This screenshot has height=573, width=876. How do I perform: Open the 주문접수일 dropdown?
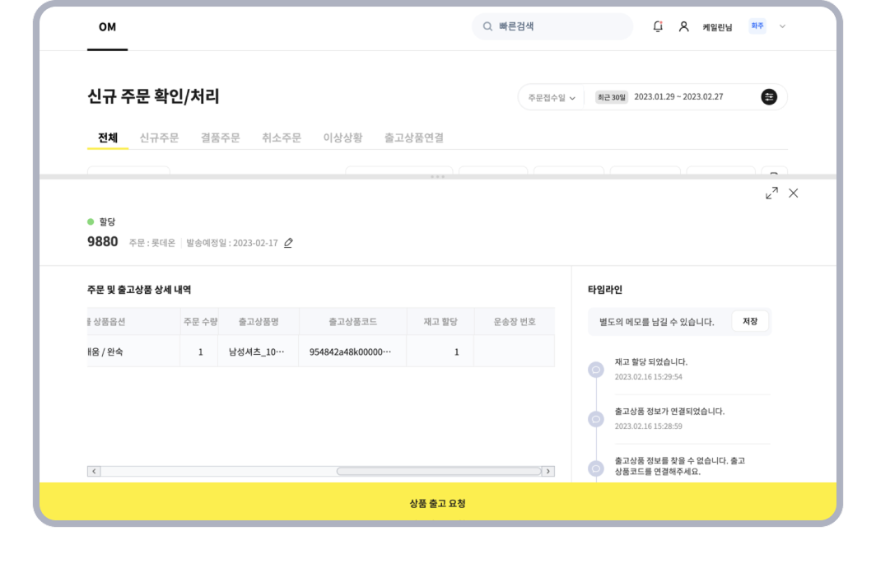552,97
